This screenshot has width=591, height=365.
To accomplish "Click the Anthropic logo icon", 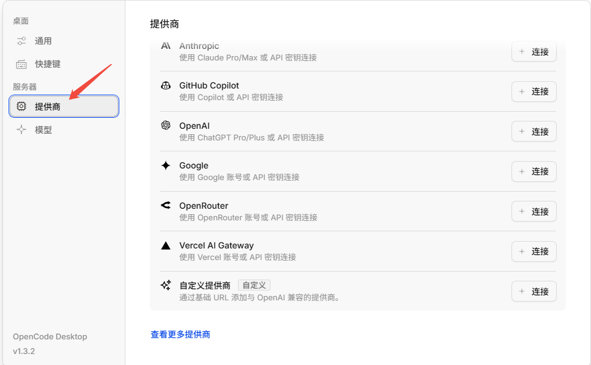I will pyautogui.click(x=166, y=46).
